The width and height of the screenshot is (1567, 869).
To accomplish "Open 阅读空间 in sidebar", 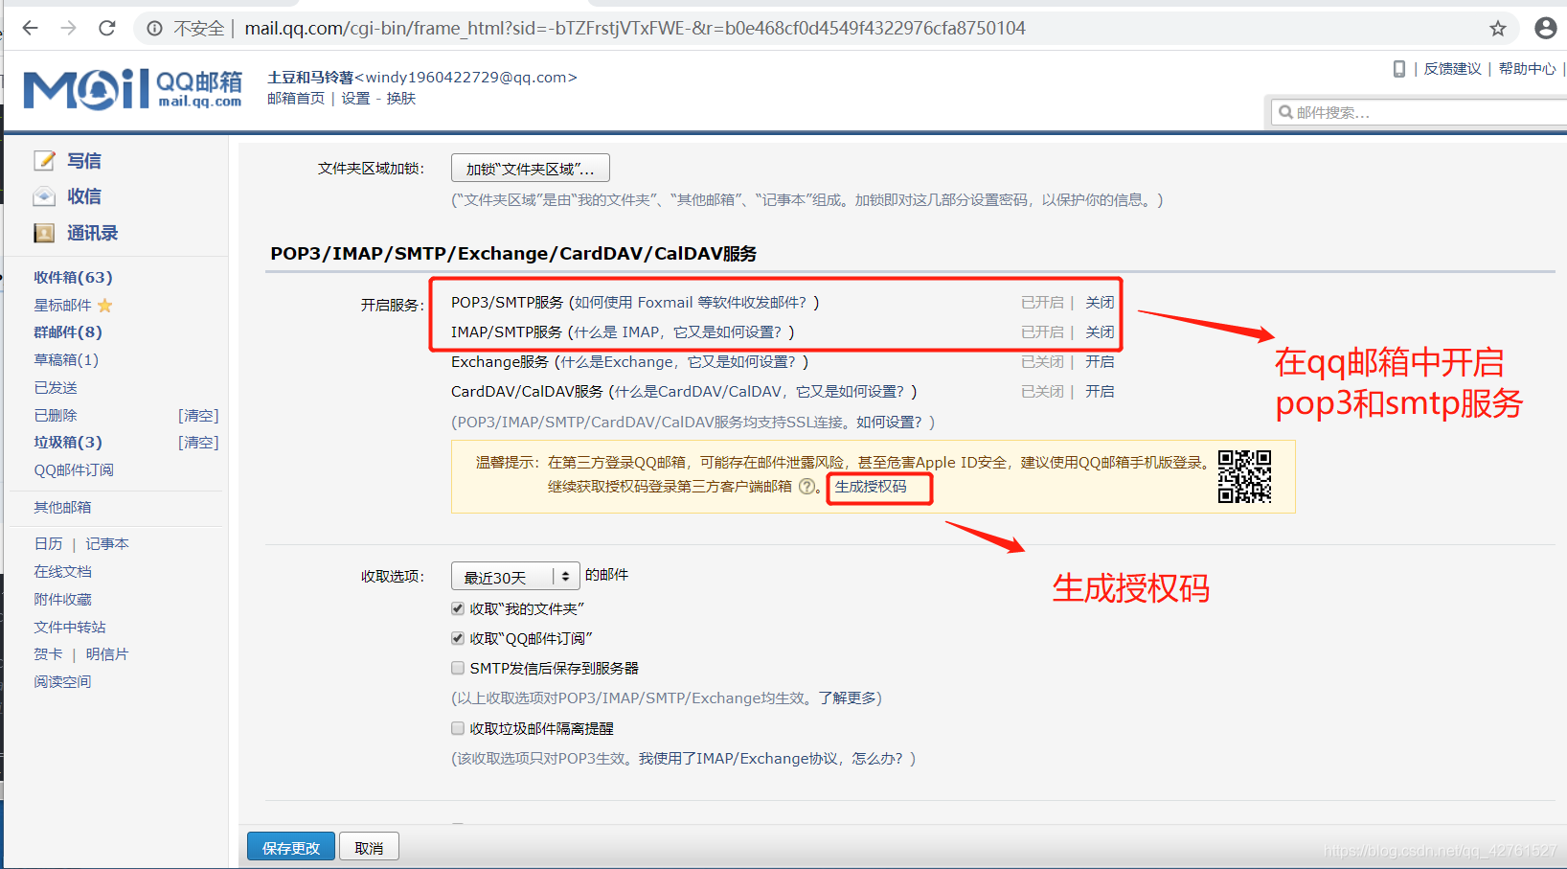I will (x=62, y=682).
